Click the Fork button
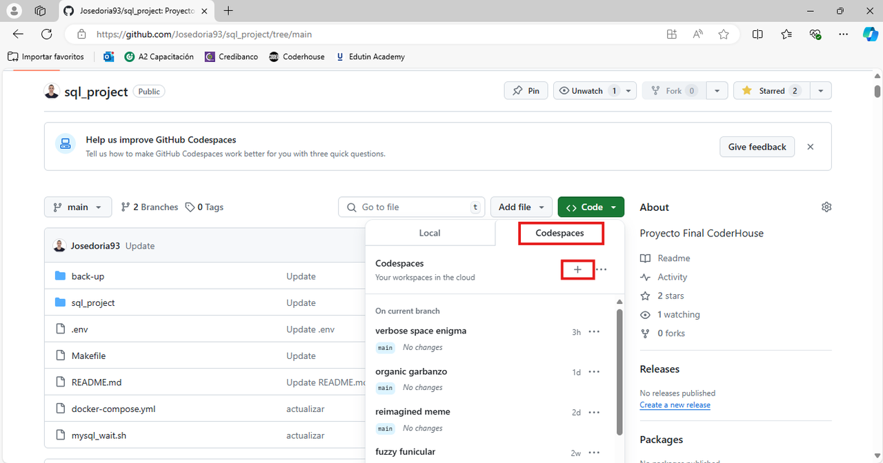 674,91
